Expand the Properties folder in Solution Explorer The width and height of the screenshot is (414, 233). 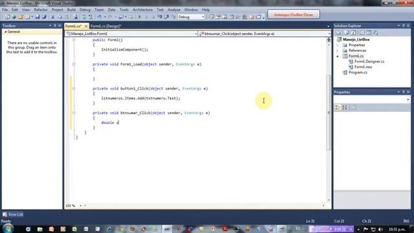[x=338, y=45]
